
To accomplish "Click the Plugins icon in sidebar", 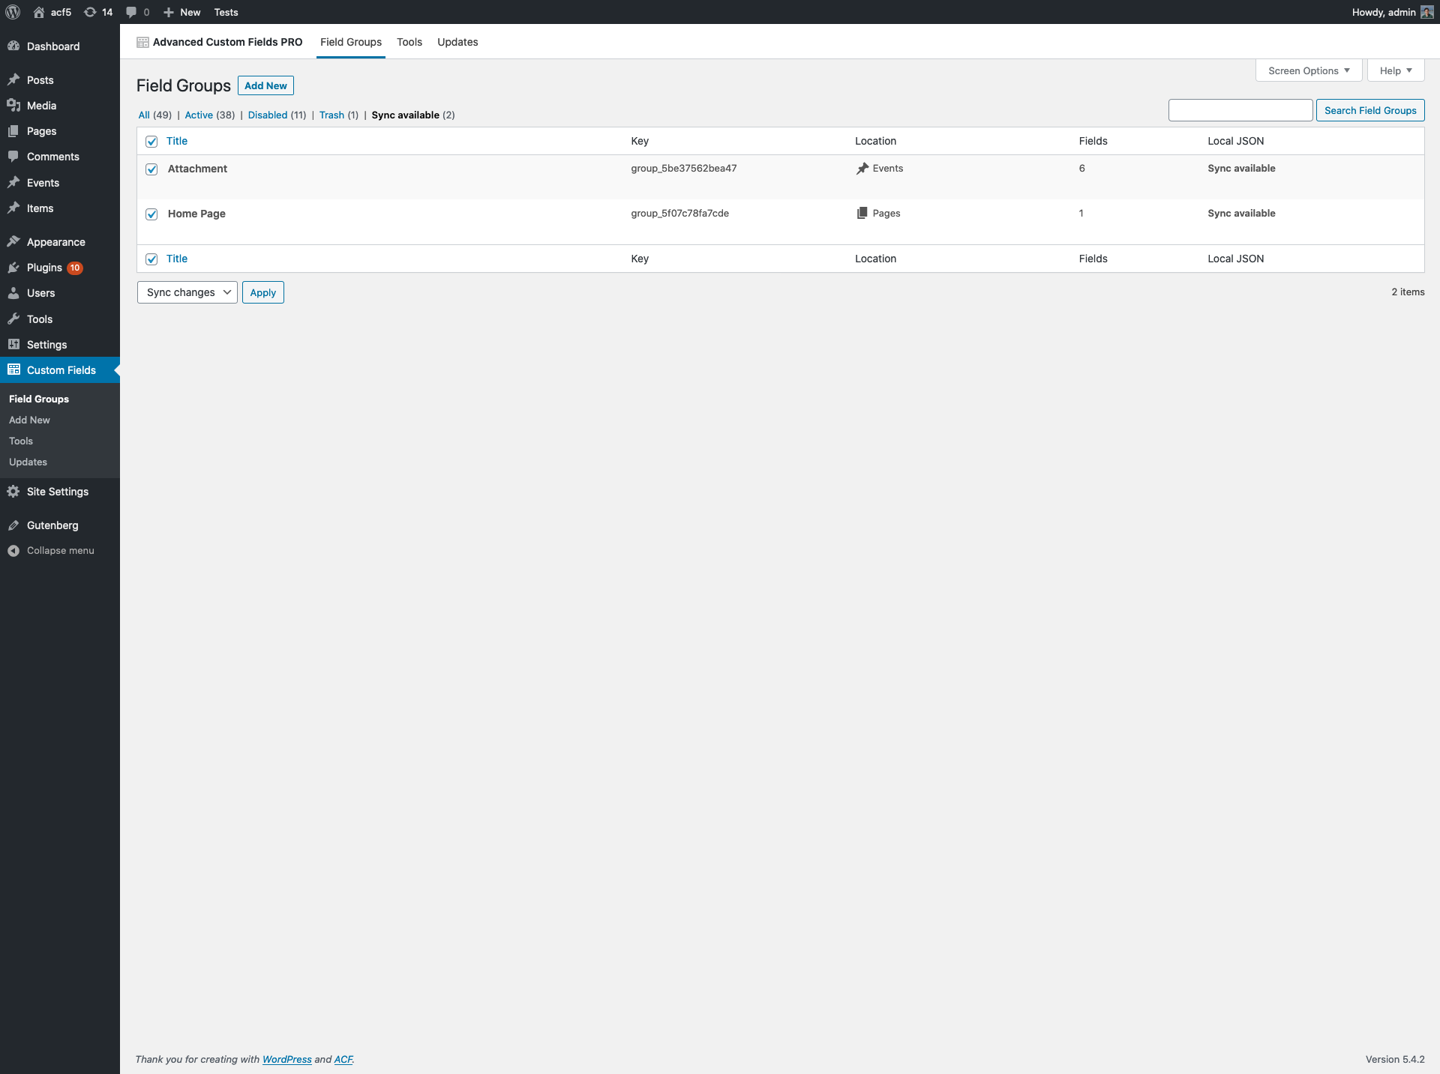I will pyautogui.click(x=13, y=268).
